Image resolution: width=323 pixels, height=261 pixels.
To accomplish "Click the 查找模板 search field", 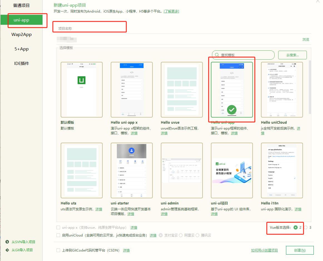I will click(243, 55).
